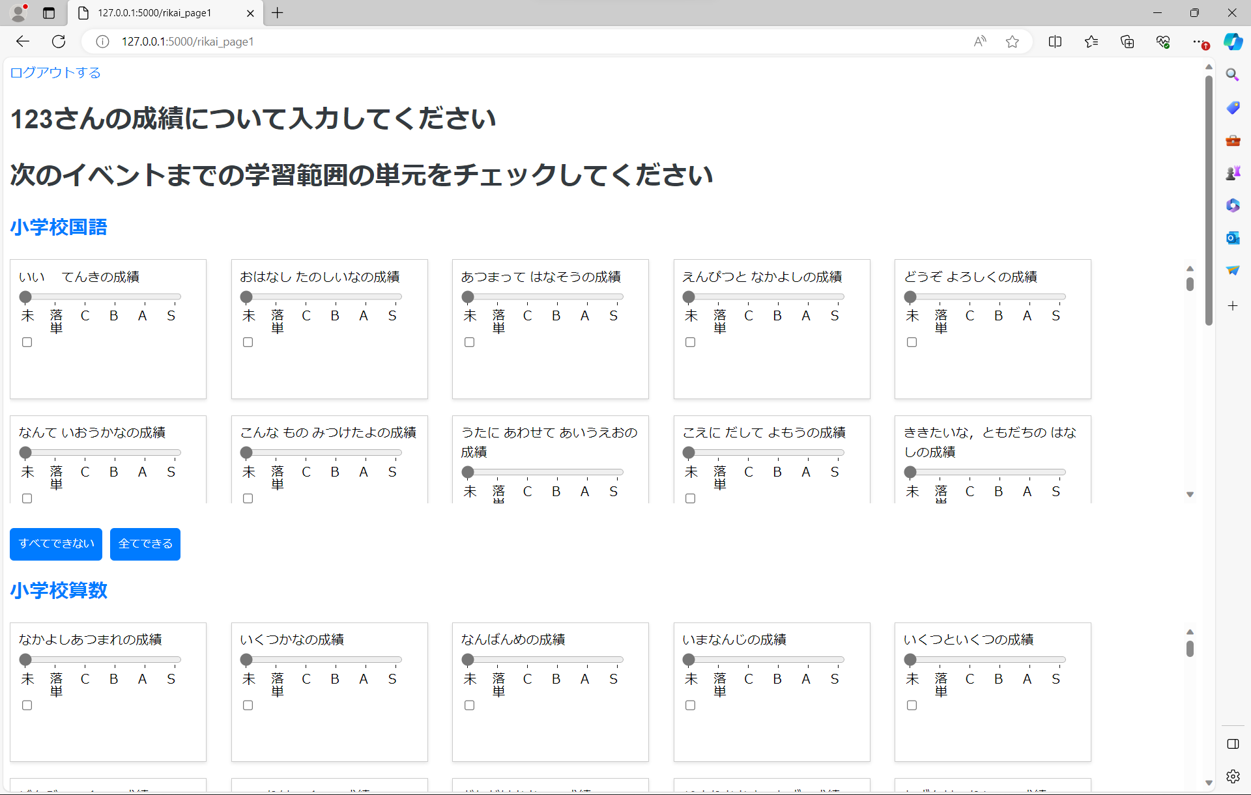Open Edge sidebar settings gear
This screenshot has width=1251, height=795.
tap(1233, 776)
